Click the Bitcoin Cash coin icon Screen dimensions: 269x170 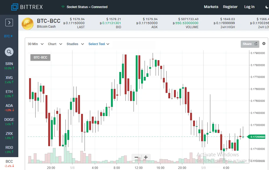coord(27,24)
